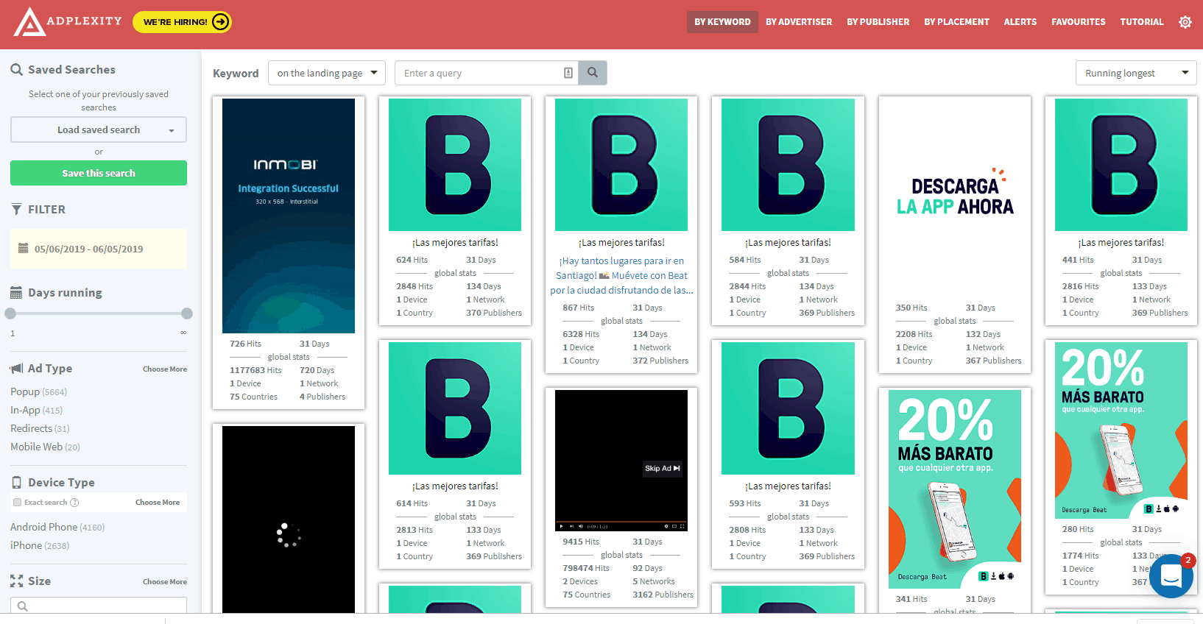
Task: Switch to By Placement tab
Action: (x=957, y=22)
